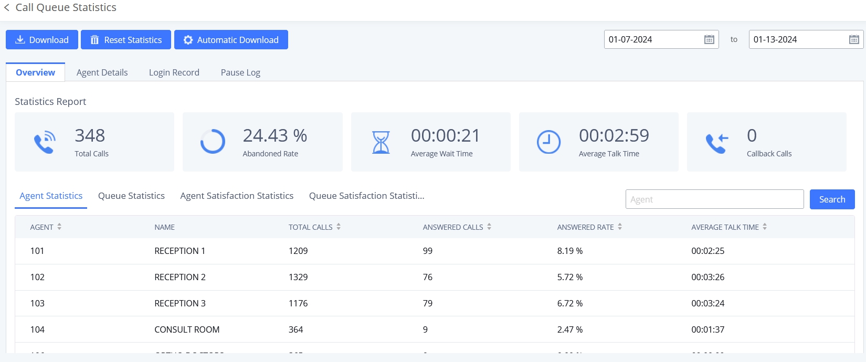Open Automatic Download settings
Screen dimensions: 866x362
[231, 40]
